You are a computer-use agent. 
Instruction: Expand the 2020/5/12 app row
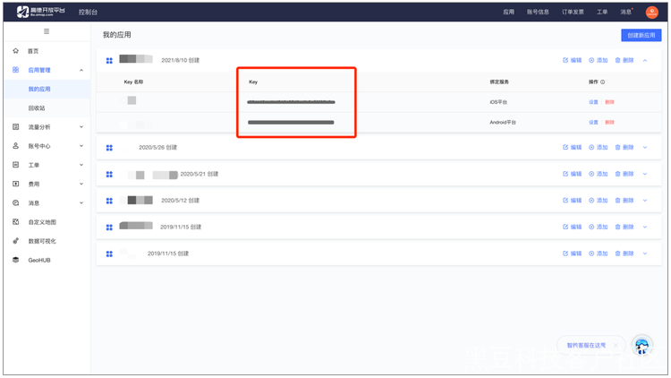tap(645, 201)
